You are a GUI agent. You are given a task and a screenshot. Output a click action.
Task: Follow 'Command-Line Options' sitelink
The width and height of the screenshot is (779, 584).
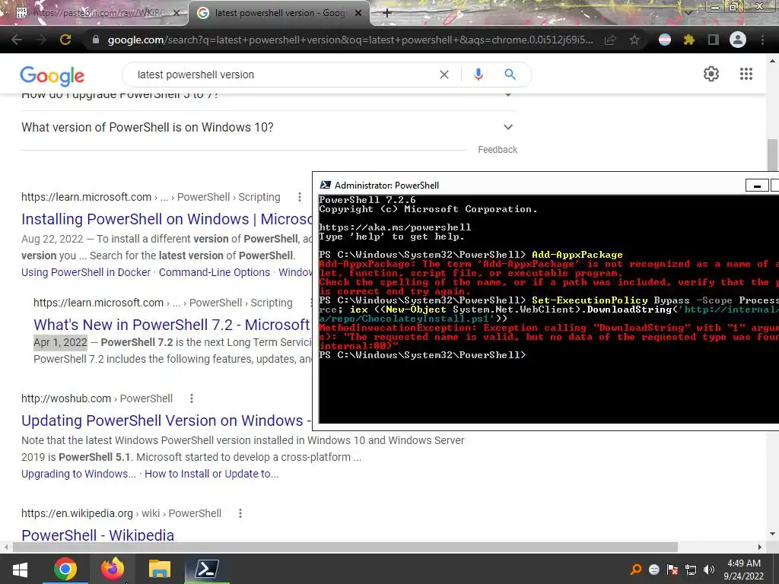click(x=215, y=272)
